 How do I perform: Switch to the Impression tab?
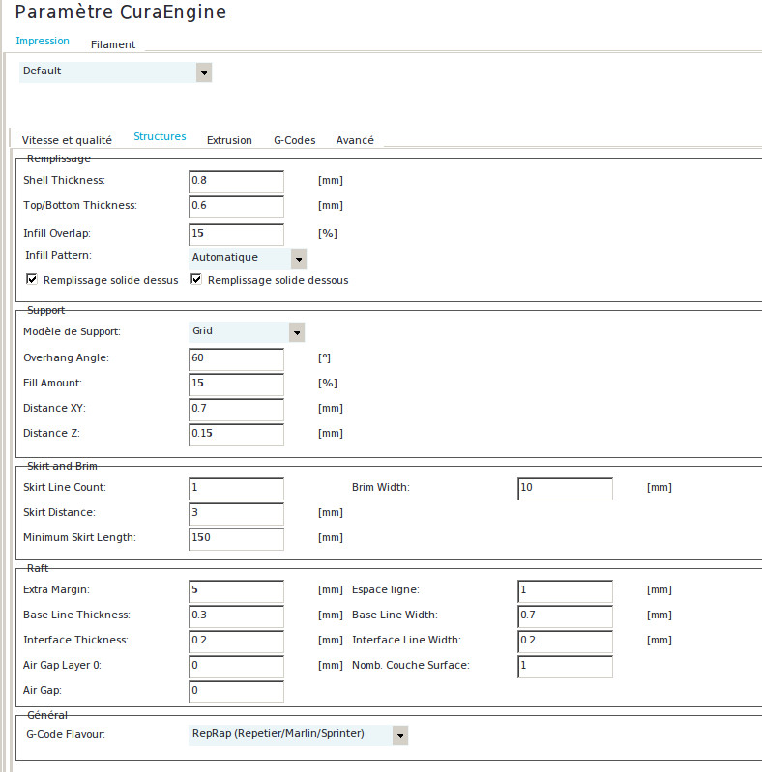pyautogui.click(x=43, y=41)
